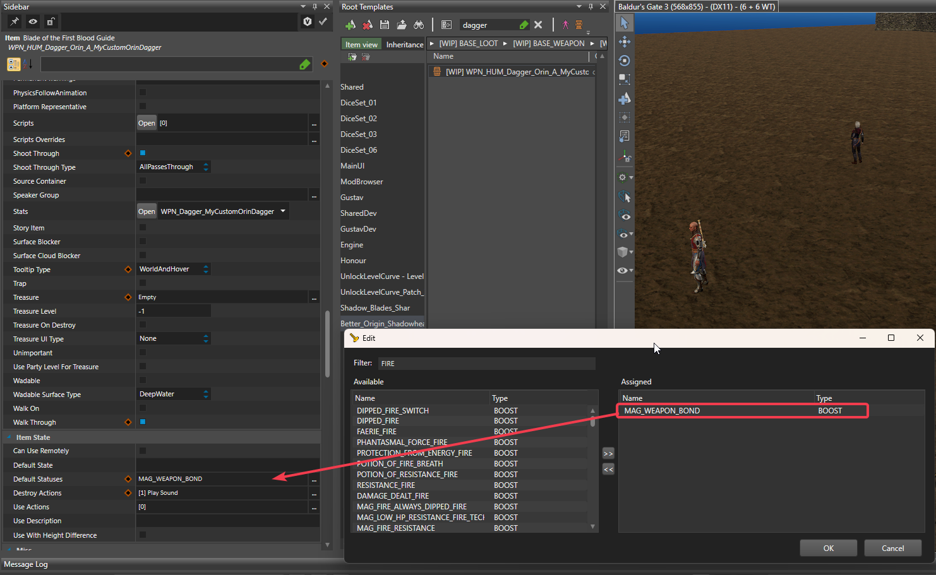This screenshot has width=936, height=575.
Task: Click OK in the Edit dialog
Action: point(828,548)
